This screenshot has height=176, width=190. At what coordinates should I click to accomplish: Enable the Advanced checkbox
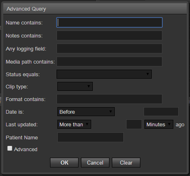click(x=10, y=148)
